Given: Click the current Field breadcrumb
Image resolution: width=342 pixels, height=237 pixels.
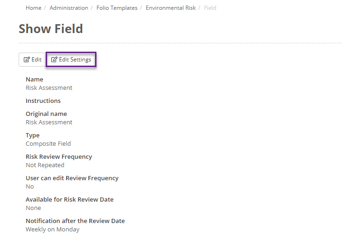Looking at the screenshot, I should 210,8.
